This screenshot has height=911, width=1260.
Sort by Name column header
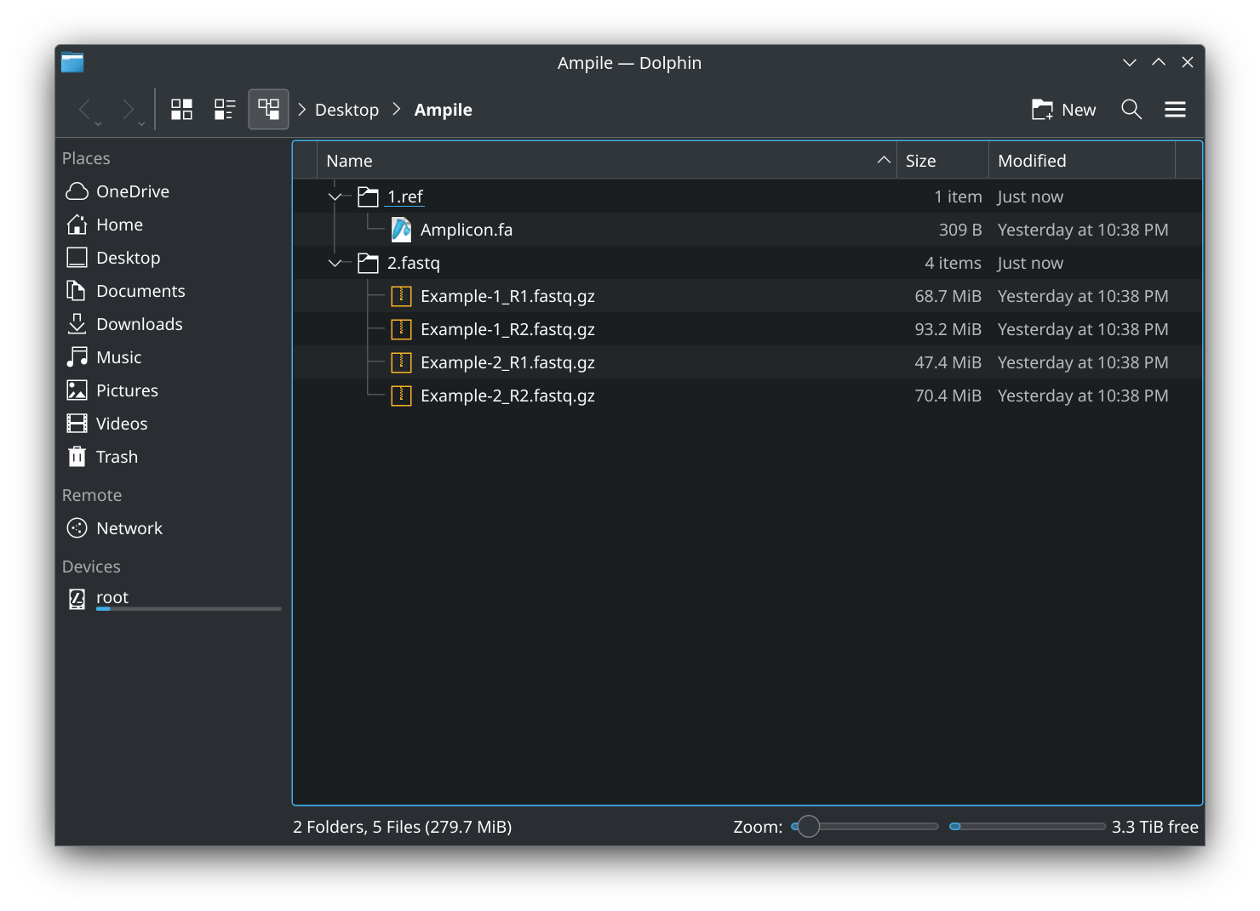(x=605, y=161)
